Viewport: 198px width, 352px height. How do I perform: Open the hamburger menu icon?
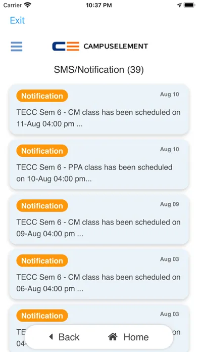point(16,47)
